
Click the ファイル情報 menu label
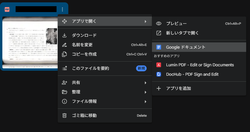pyautogui.click(x=84, y=101)
